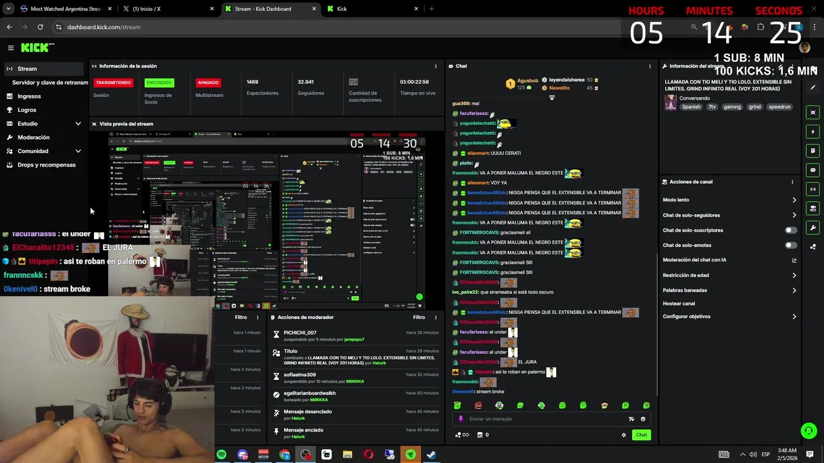The image size is (824, 463).
Task: Click 'PICHICHI_007' moderator action entry
Action: point(300,332)
